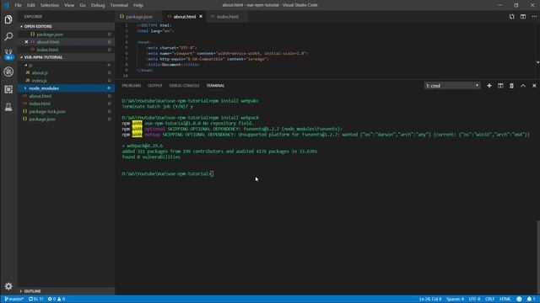The width and height of the screenshot is (540, 303).
Task: Open changes compare icon in editor toolbar
Action: pos(511,17)
